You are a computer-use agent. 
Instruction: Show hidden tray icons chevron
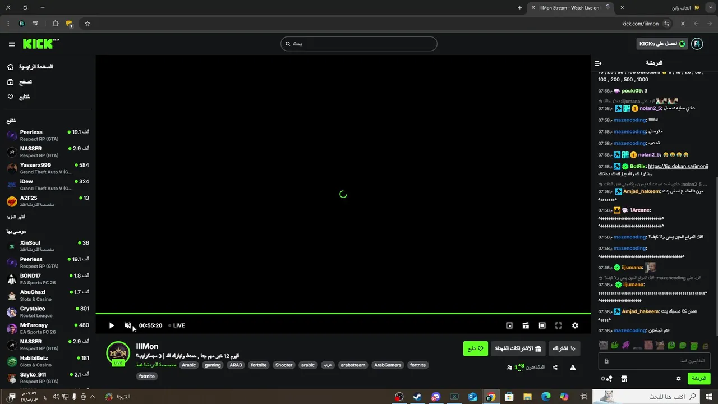[x=92, y=397]
